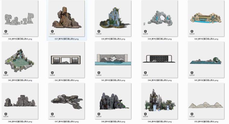Click the 043 mountain relief wall thumbnail
The image size is (229, 124).
point(113,60)
